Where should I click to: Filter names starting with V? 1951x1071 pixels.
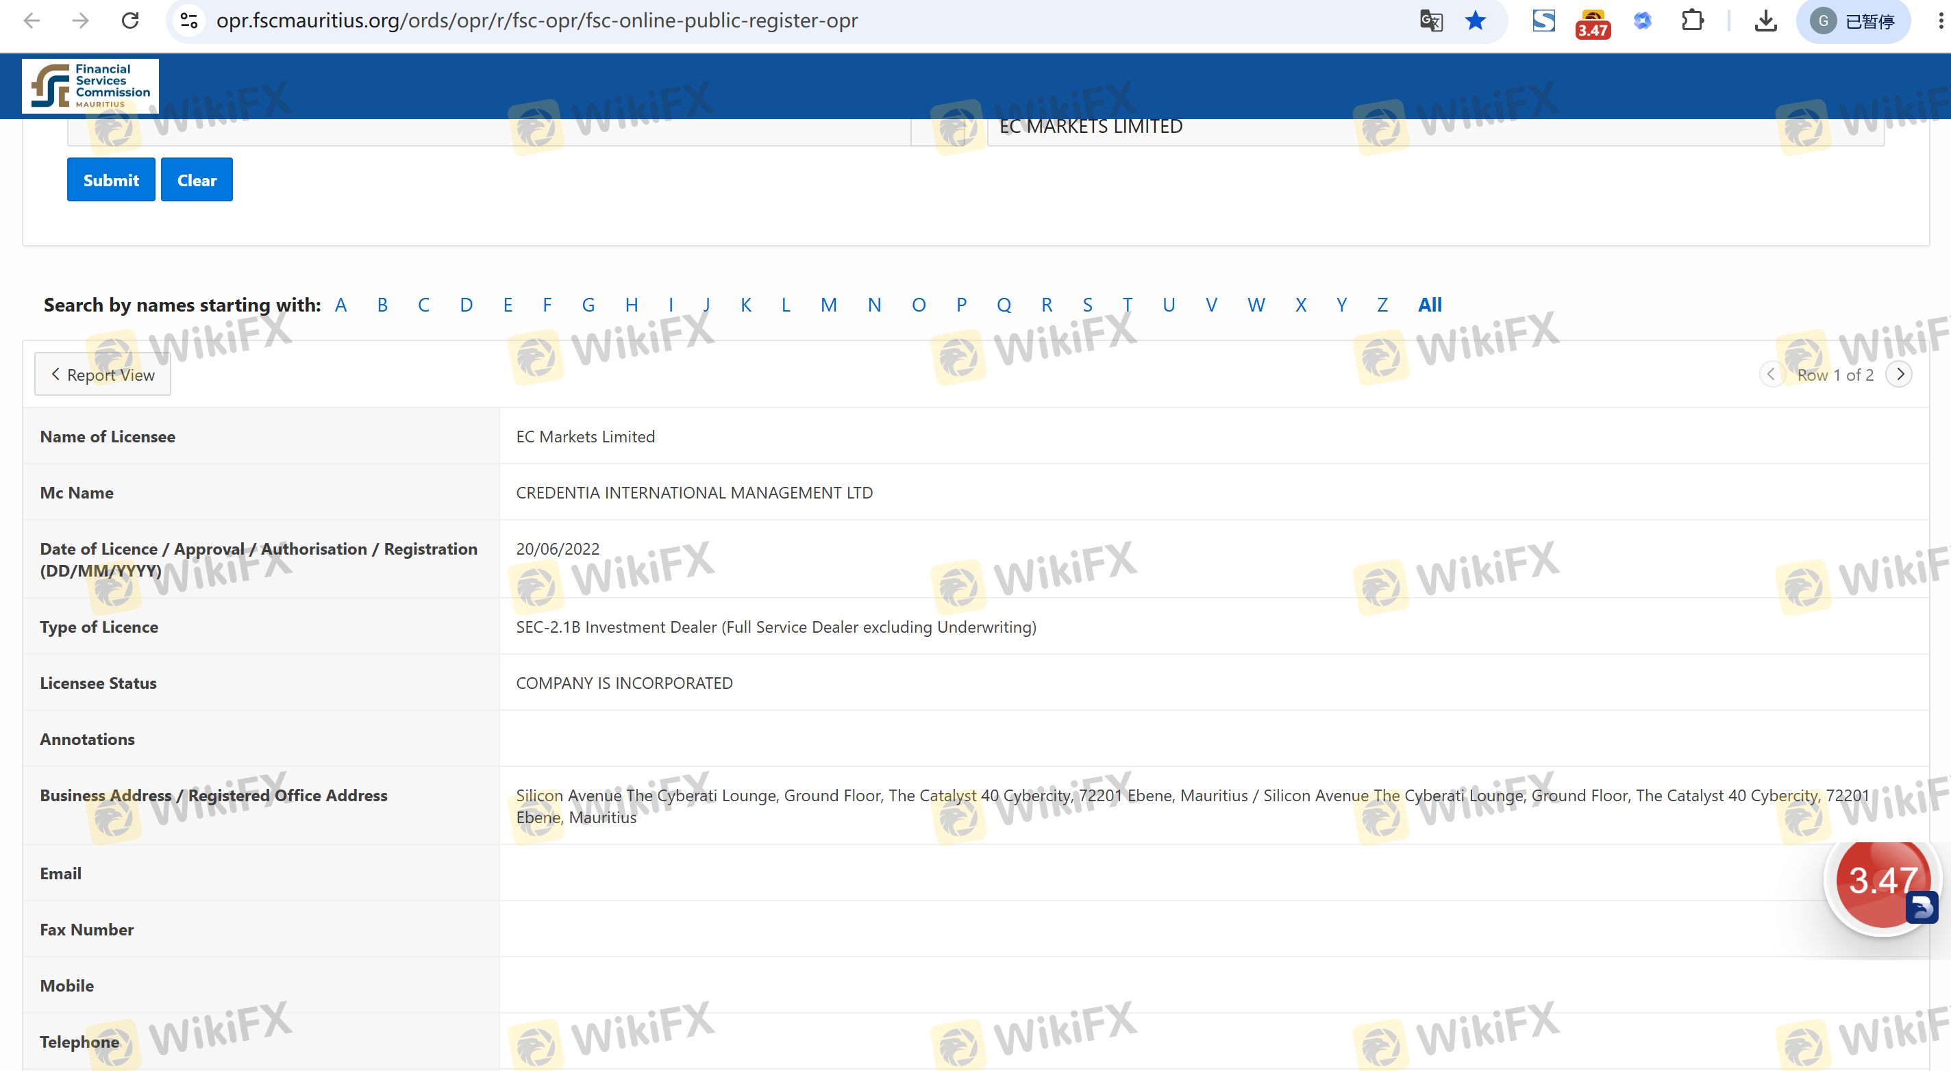(1212, 304)
